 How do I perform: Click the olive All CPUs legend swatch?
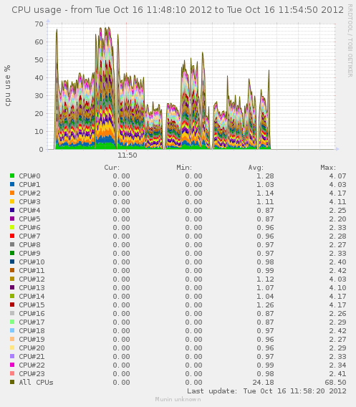click(12, 382)
